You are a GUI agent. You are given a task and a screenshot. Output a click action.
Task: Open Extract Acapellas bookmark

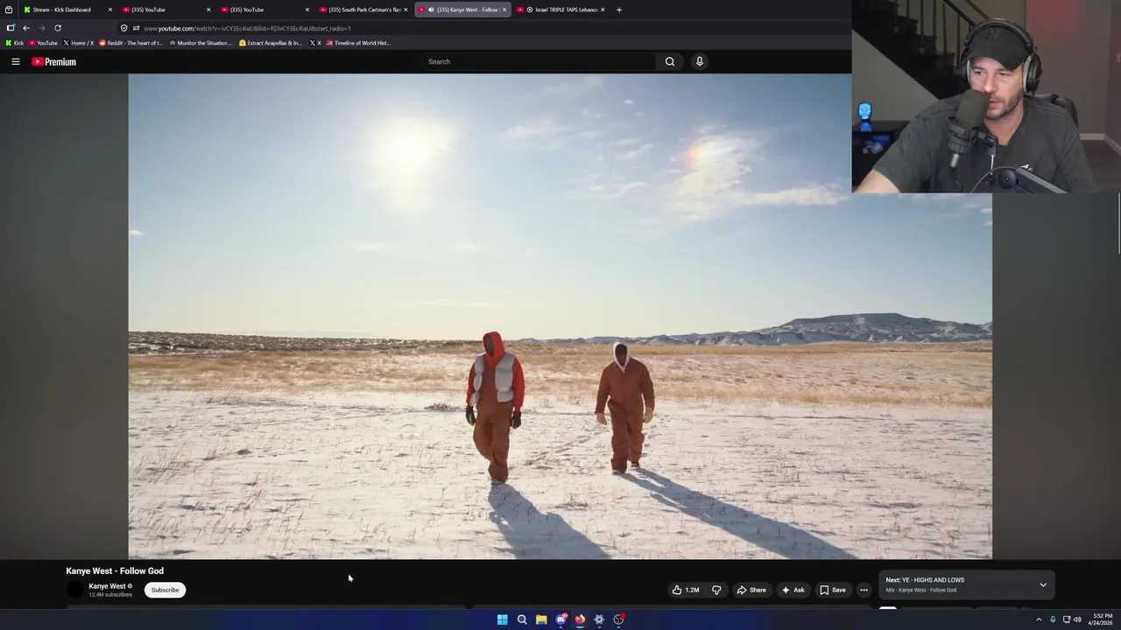pos(271,43)
